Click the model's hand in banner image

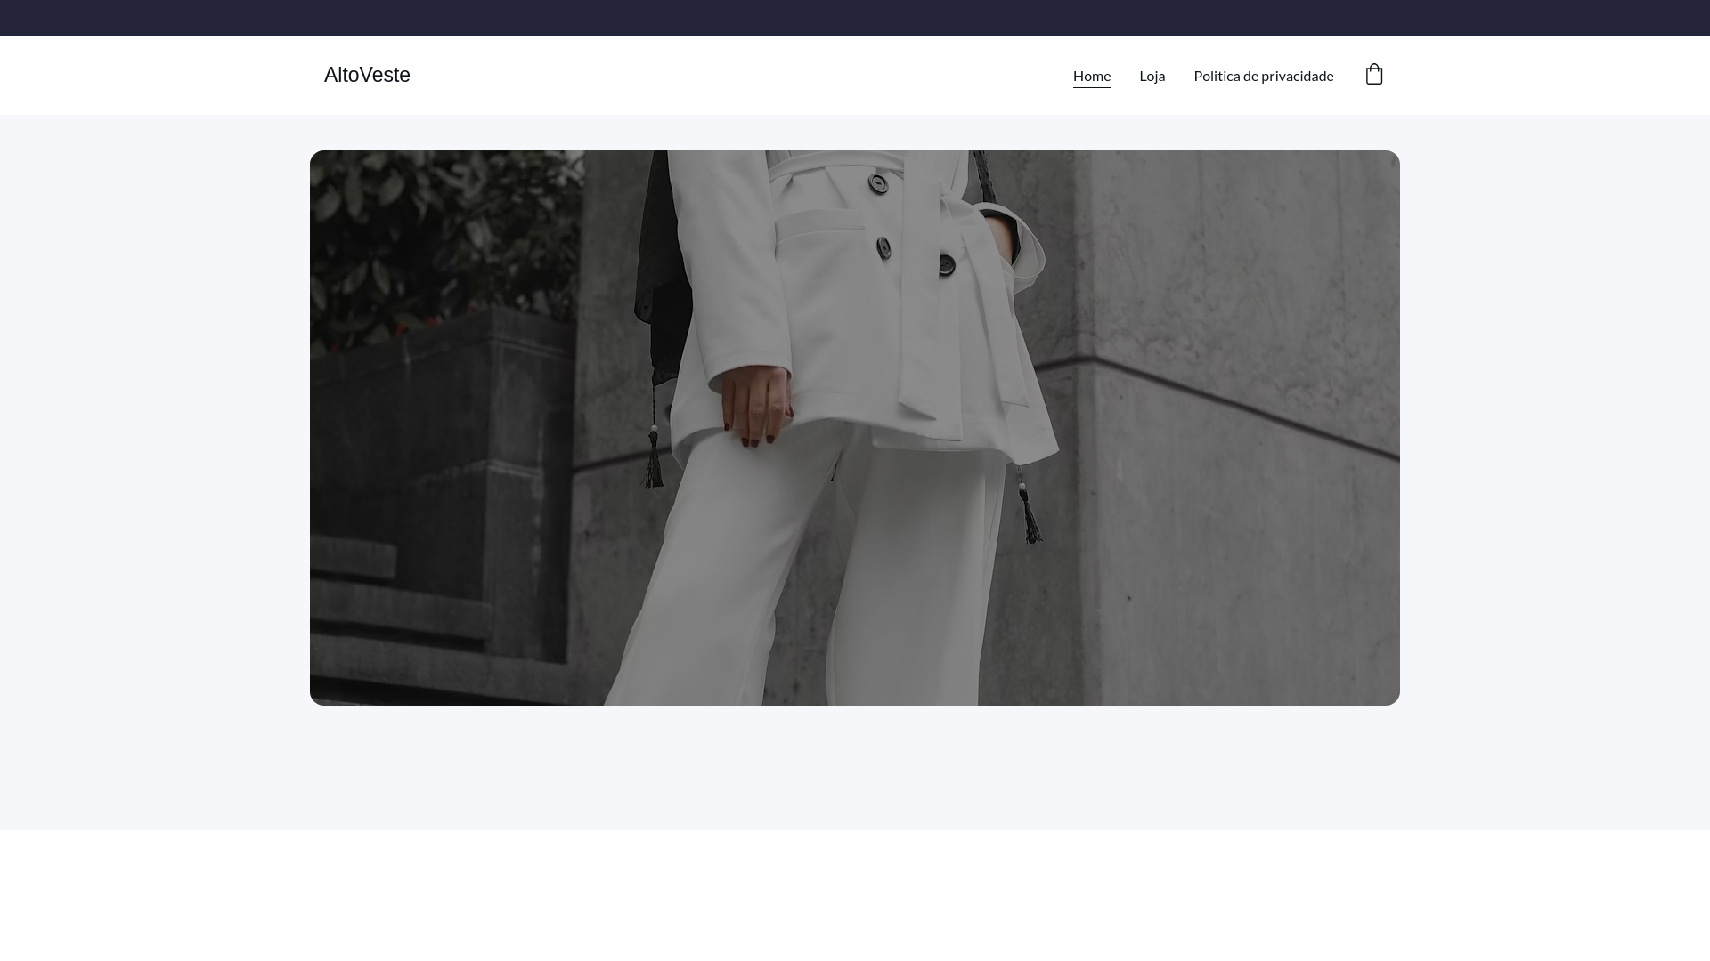click(x=757, y=405)
